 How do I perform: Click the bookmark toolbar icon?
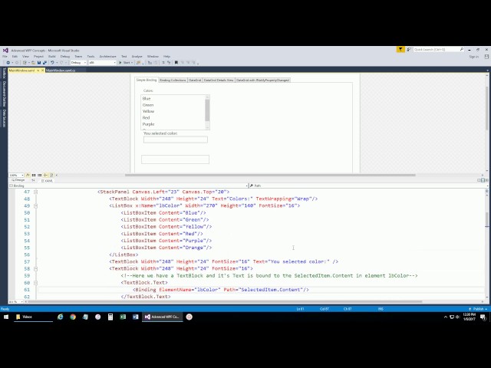(x=176, y=63)
